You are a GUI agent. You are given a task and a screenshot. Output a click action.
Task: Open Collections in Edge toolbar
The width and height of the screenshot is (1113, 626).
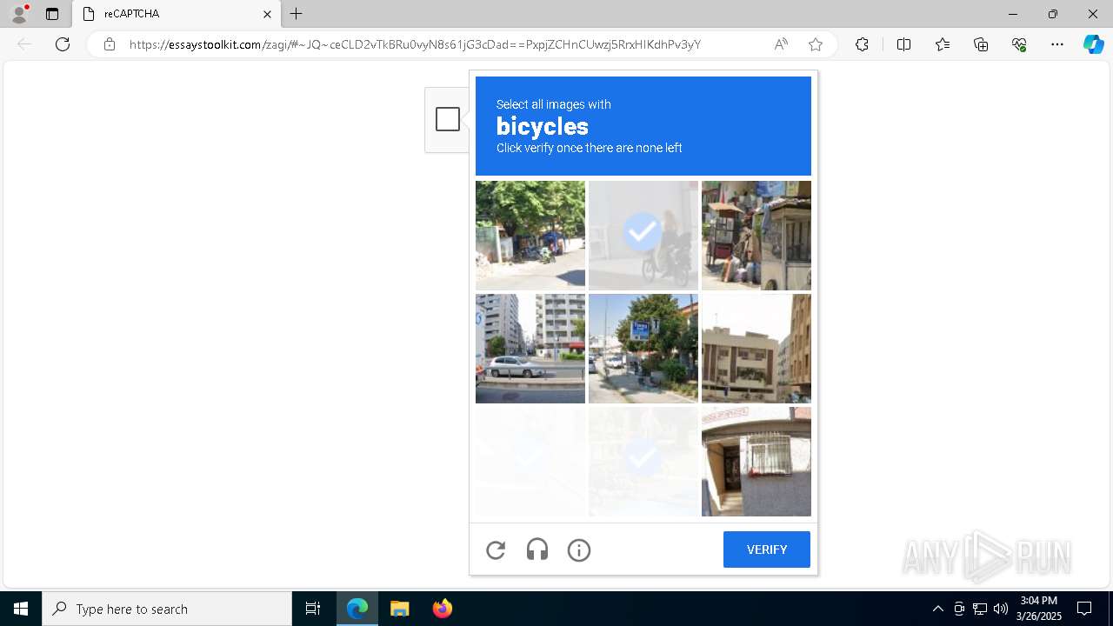(981, 44)
